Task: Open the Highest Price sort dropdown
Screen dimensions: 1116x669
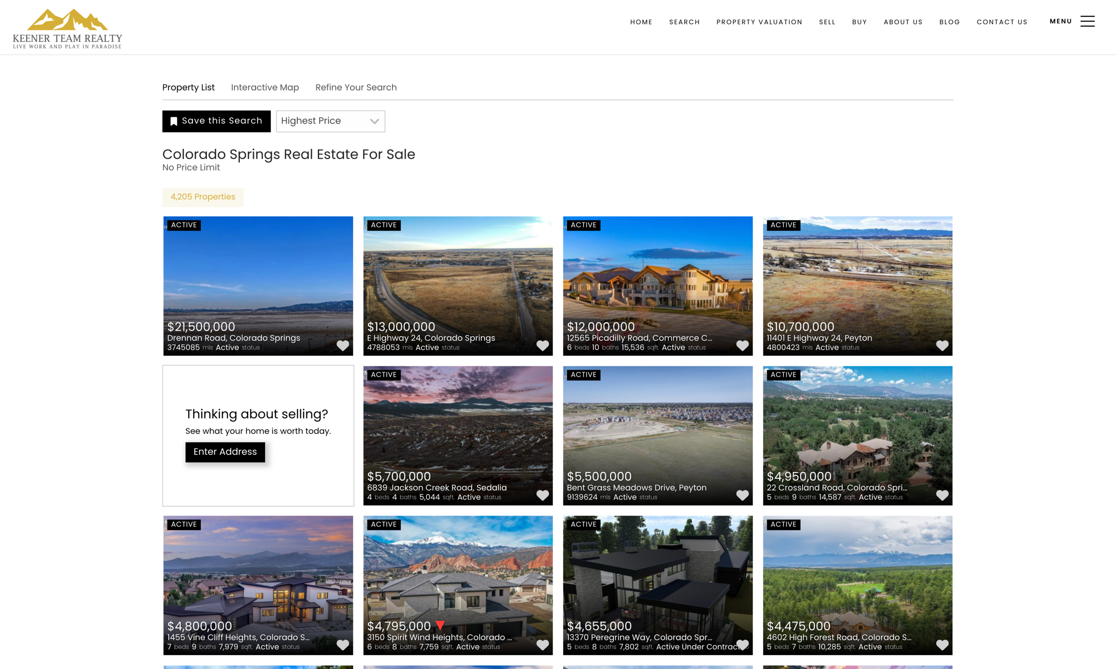Action: tap(330, 121)
